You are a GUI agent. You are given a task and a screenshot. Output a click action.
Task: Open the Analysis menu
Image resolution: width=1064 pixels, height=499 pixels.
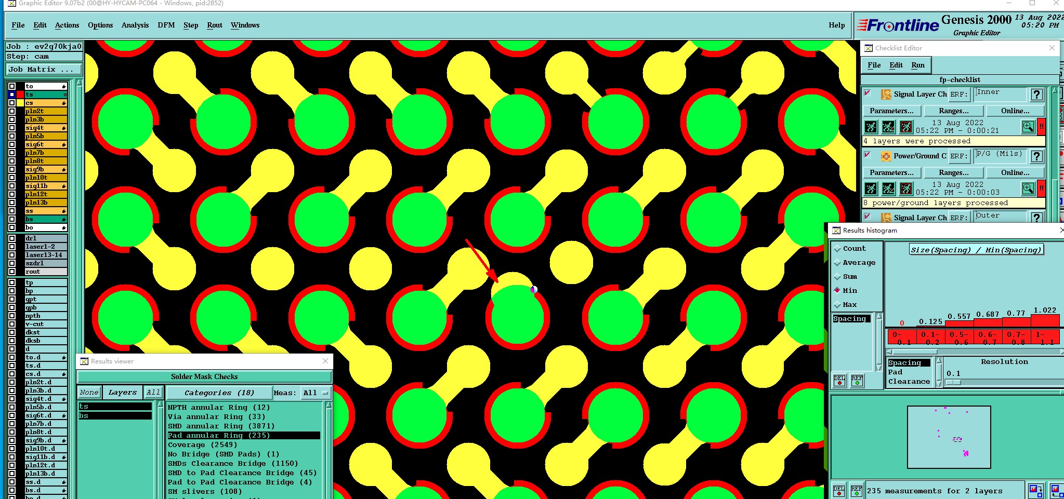(135, 25)
